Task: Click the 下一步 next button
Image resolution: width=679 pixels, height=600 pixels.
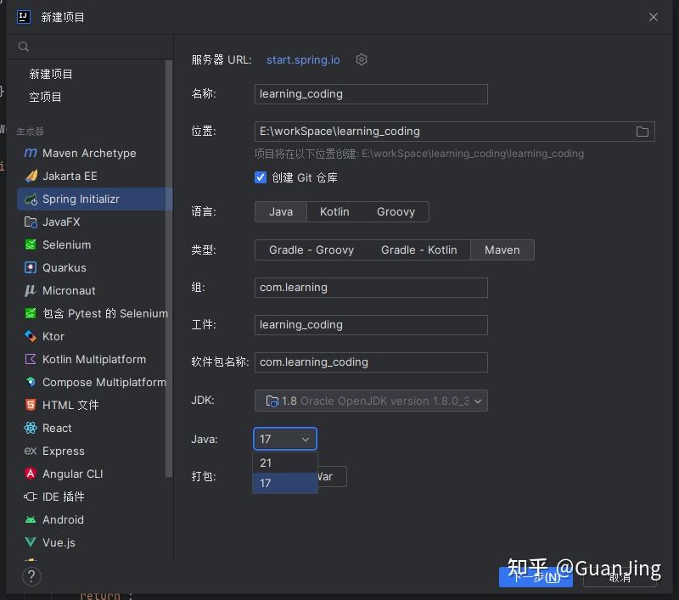Action: point(536,575)
